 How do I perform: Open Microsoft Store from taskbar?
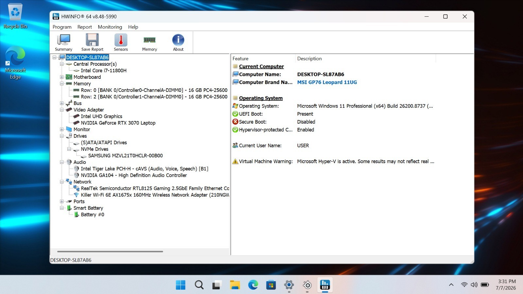pyautogui.click(x=271, y=285)
